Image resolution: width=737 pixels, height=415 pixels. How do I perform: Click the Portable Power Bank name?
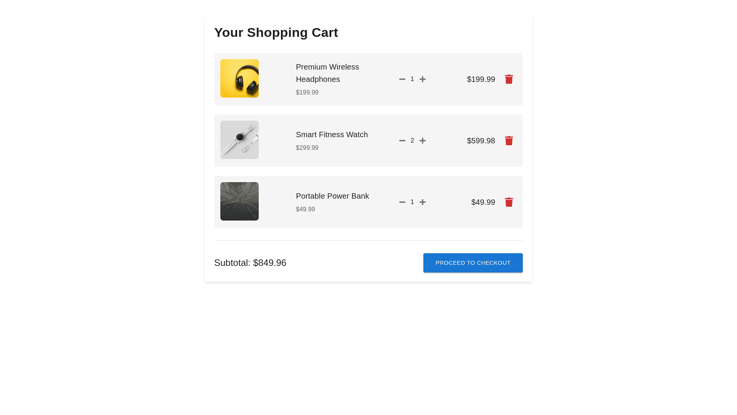coord(332,196)
